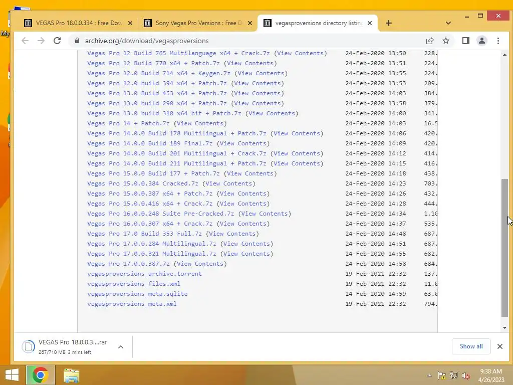
Task: Open Chrome side panel
Action: click(x=465, y=41)
